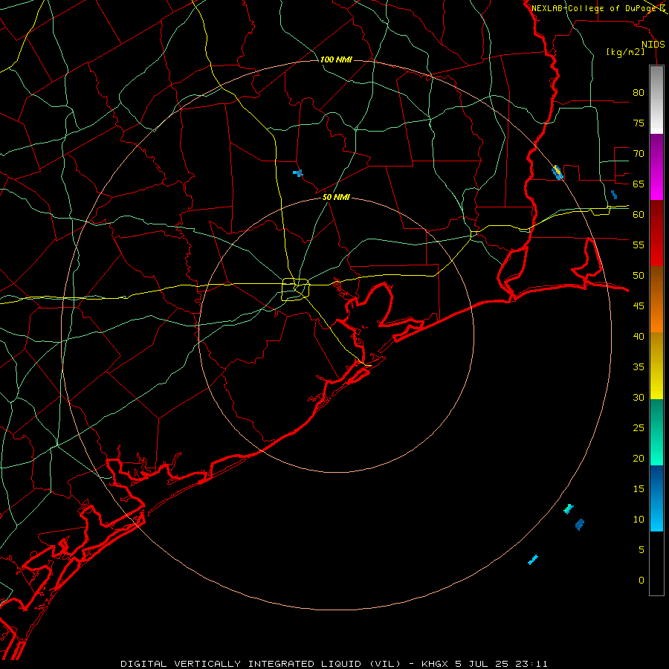Click the scale value "35"
The image size is (669, 669).
coord(639,367)
